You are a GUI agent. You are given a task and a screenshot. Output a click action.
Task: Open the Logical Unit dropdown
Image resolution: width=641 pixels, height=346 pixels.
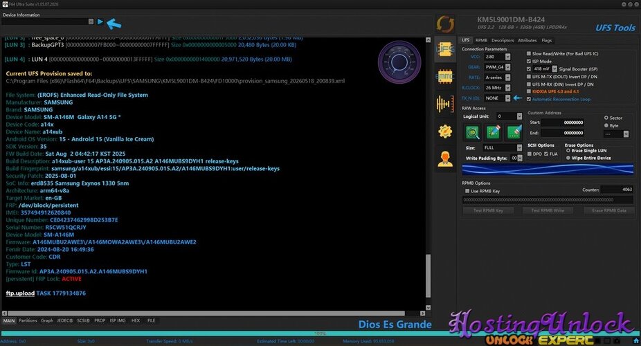[x=519, y=116]
